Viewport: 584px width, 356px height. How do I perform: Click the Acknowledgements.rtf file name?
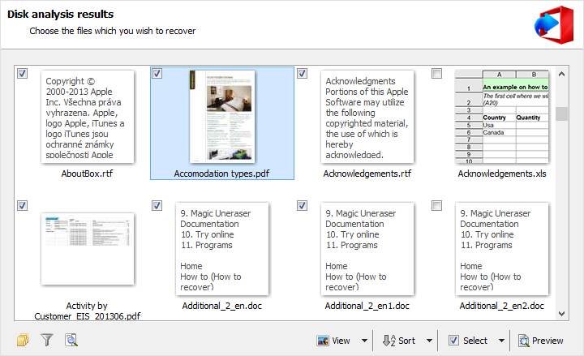click(367, 174)
